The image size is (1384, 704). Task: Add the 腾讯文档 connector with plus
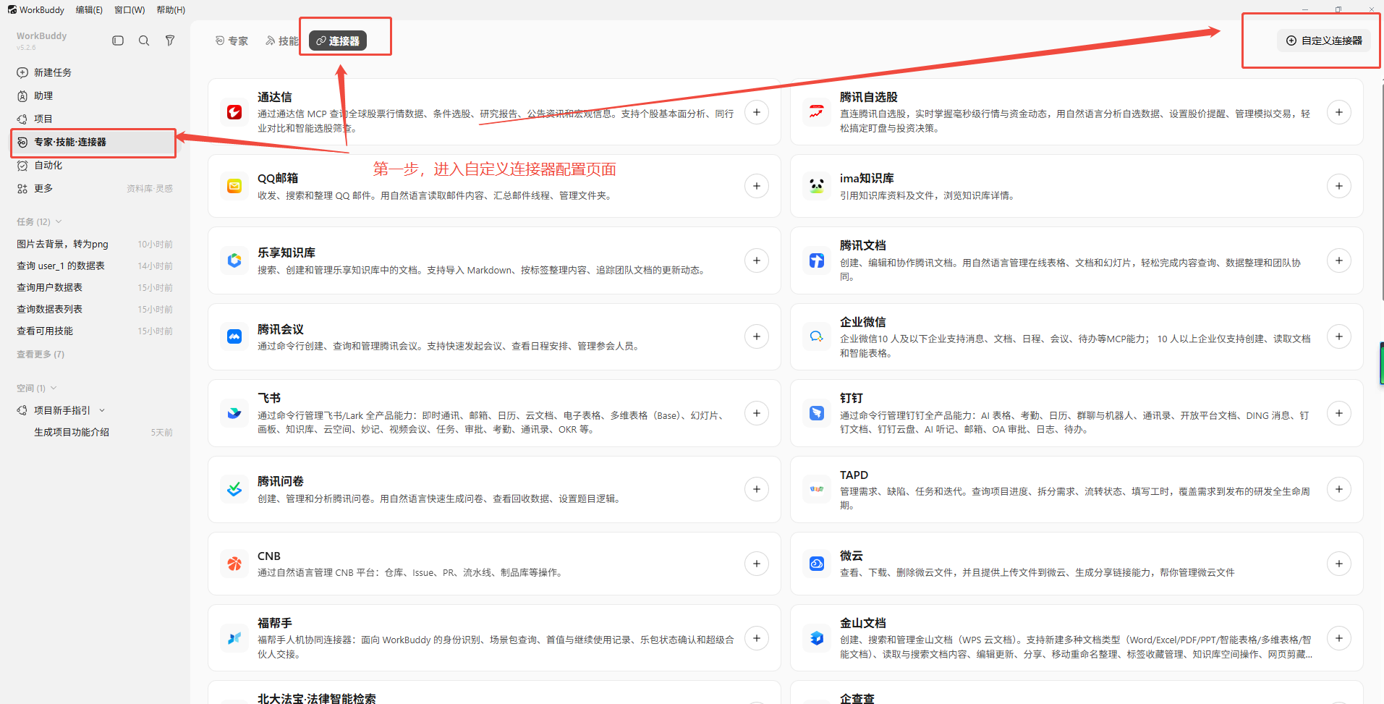(1339, 260)
